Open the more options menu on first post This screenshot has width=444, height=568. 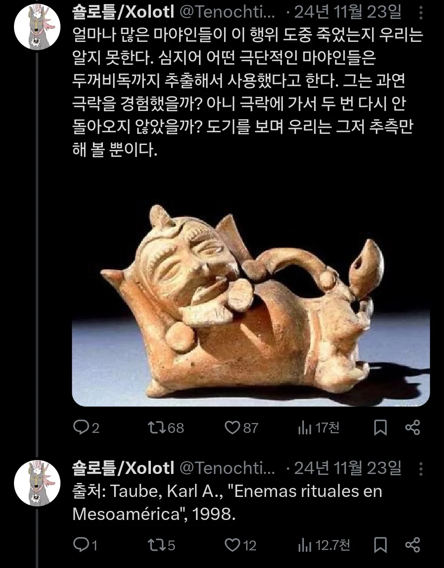coord(421,13)
